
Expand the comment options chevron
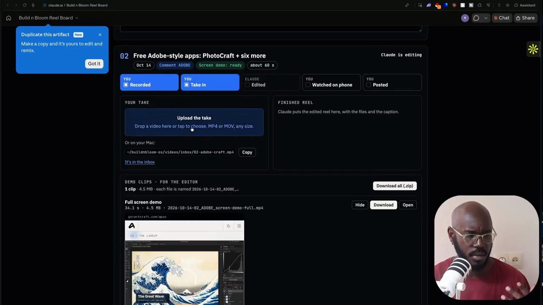click(x=486, y=18)
